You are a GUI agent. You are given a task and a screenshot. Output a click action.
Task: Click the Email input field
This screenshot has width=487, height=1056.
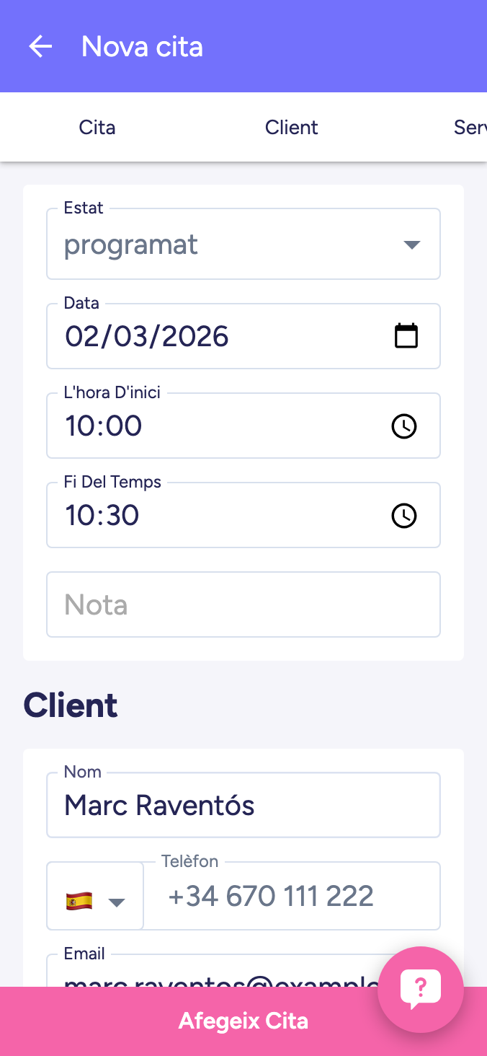point(216,974)
